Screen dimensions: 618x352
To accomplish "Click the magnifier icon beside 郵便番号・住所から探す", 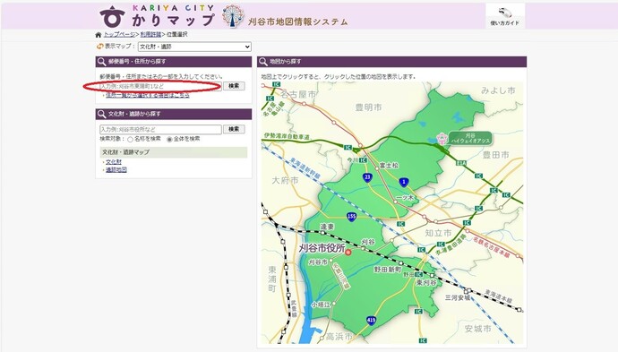I will (x=101, y=62).
